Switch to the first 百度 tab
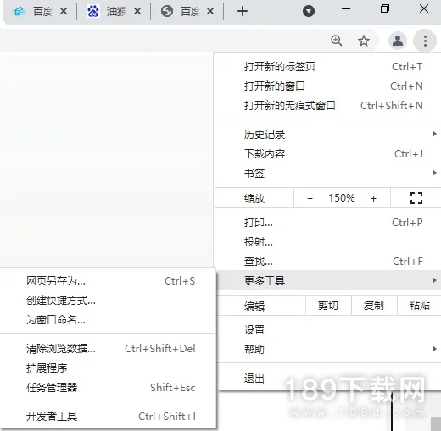Viewport: 441px width, 431px height. point(40,12)
